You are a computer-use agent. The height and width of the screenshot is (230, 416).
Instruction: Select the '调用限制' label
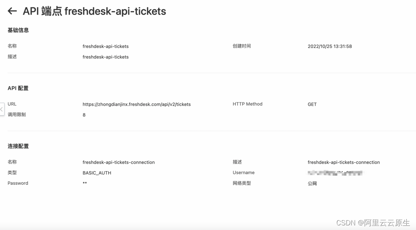coord(17,114)
